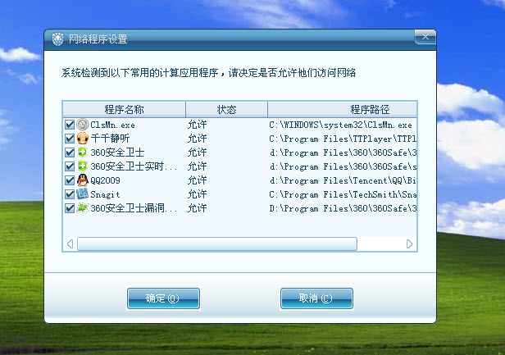This screenshot has width=505, height=355.
Task: Uncheck the 千千静听 checkbox
Action: pos(70,139)
